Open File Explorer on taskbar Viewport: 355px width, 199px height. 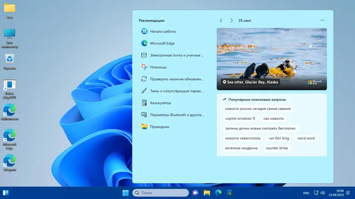[207, 193]
